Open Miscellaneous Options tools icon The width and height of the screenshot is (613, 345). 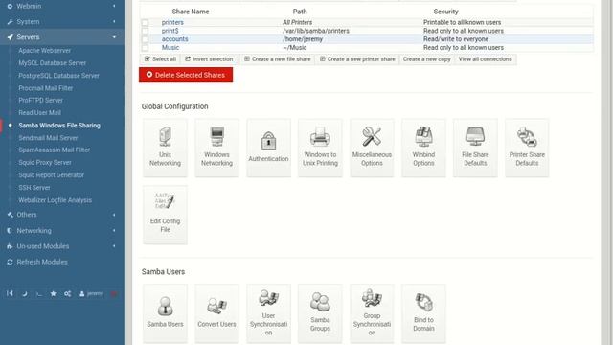click(372, 148)
